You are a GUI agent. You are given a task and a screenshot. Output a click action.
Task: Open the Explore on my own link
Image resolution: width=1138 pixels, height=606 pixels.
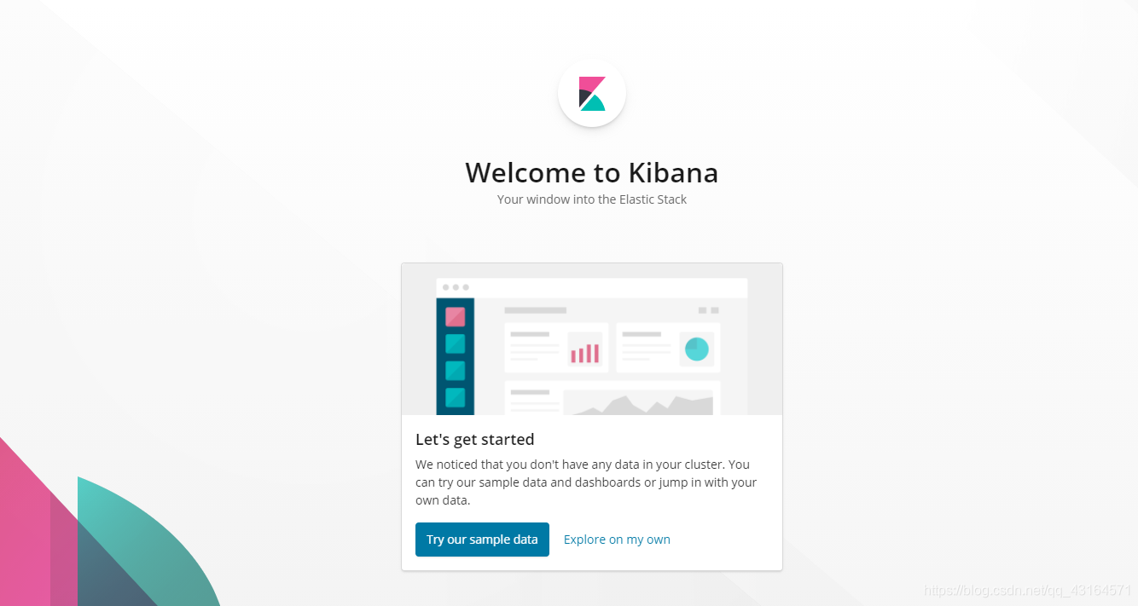(x=617, y=540)
